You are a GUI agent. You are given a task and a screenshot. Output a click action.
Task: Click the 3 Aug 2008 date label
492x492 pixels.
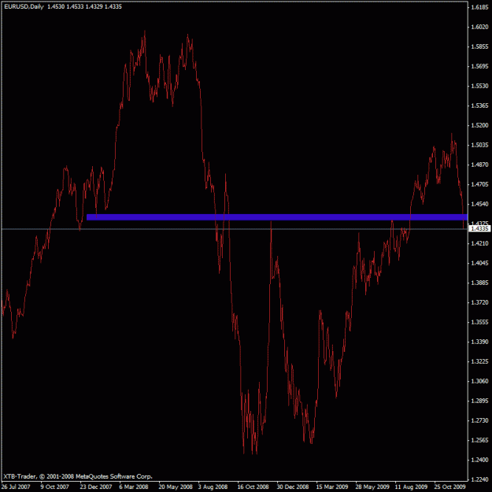(213, 487)
